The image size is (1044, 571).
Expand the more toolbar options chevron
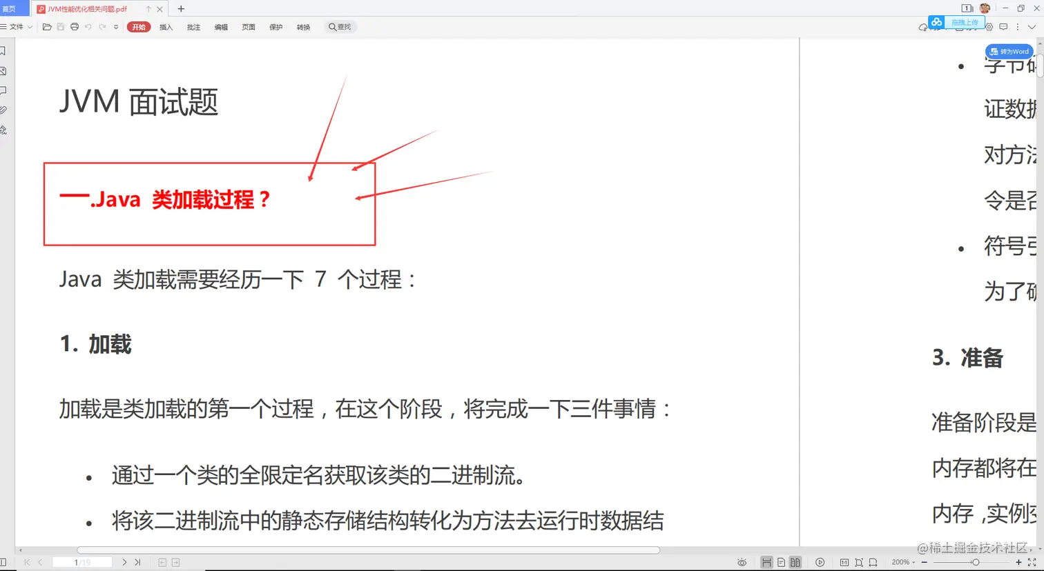tap(115, 27)
